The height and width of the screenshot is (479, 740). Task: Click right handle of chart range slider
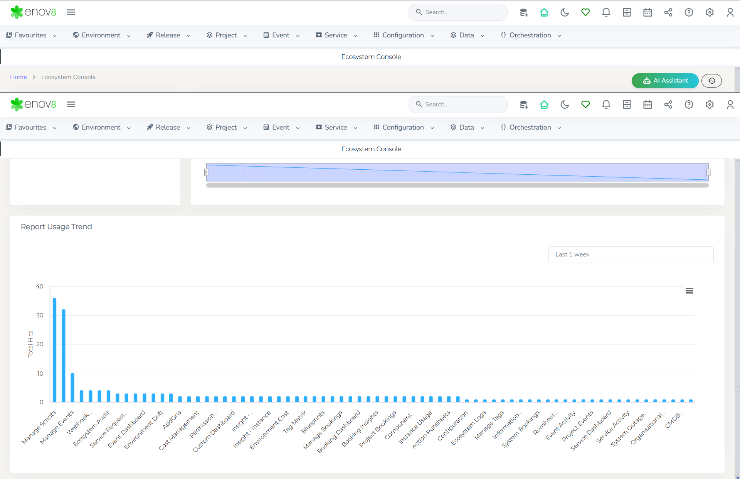(708, 172)
